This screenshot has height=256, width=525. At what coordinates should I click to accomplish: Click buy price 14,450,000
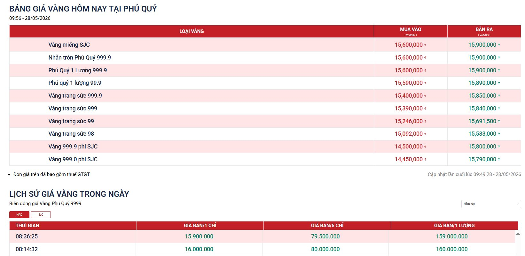coord(409,159)
